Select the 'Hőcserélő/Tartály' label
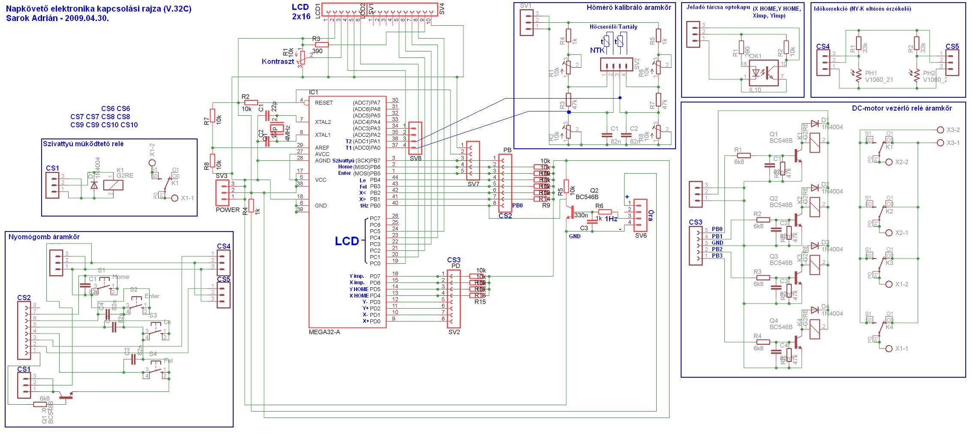 point(613,27)
